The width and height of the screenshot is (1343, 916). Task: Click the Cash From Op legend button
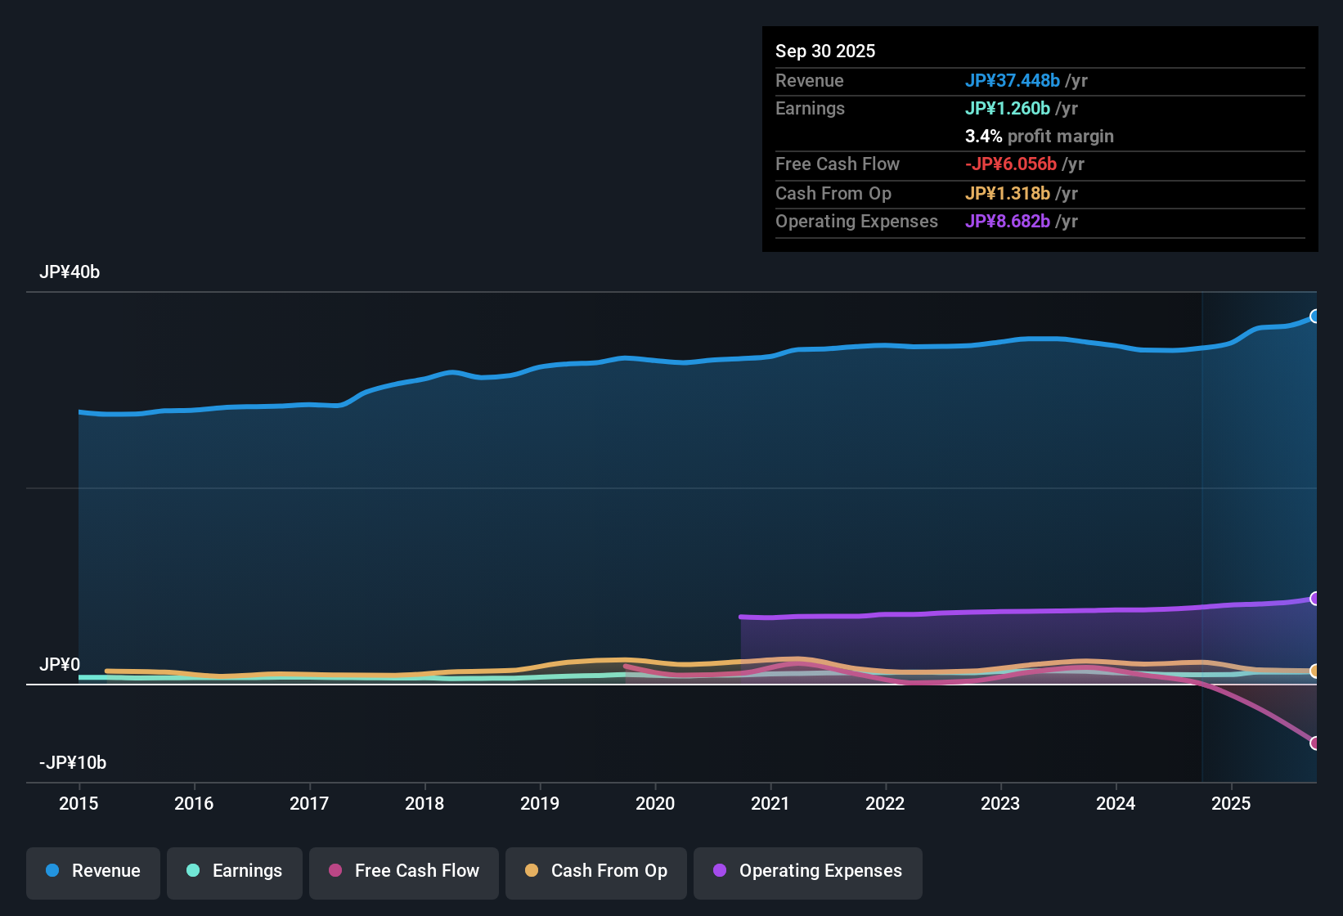(595, 871)
